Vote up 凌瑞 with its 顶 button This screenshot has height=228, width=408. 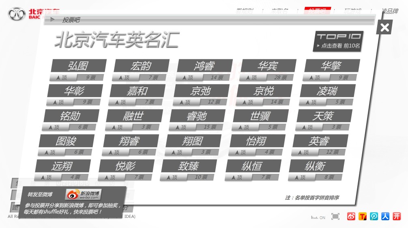(x=312, y=102)
